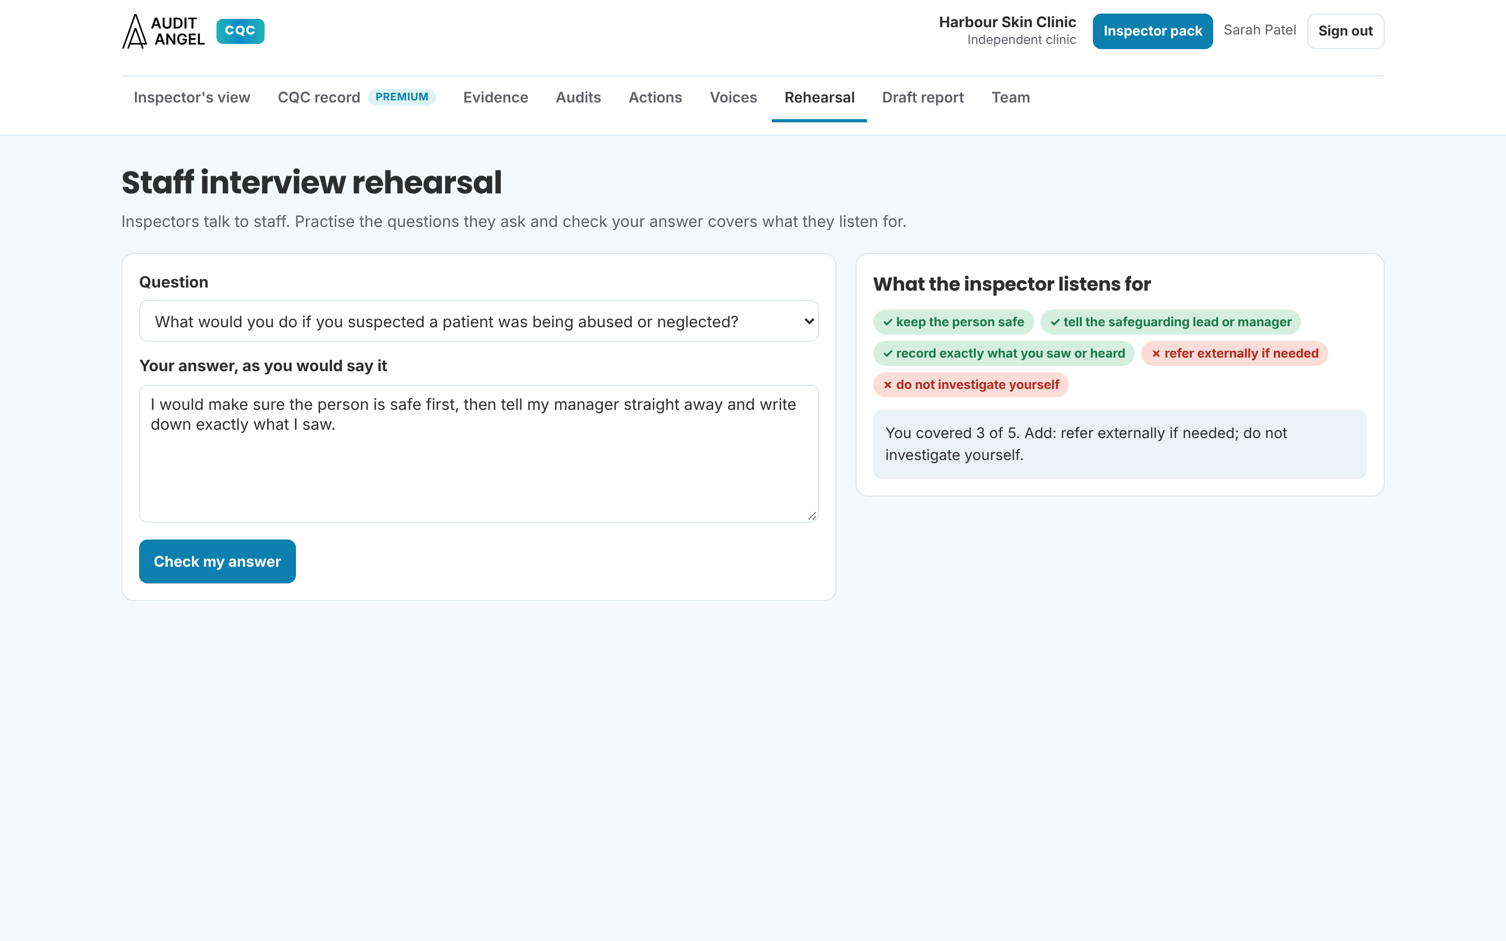Image resolution: width=1506 pixels, height=941 pixels.
Task: Switch to the Evidence tab
Action: coord(495,98)
